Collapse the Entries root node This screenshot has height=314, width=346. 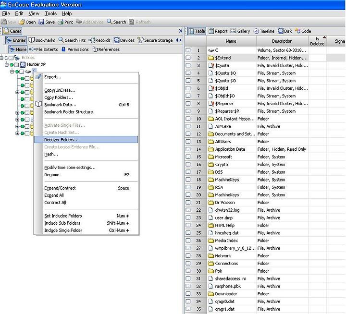point(1,58)
